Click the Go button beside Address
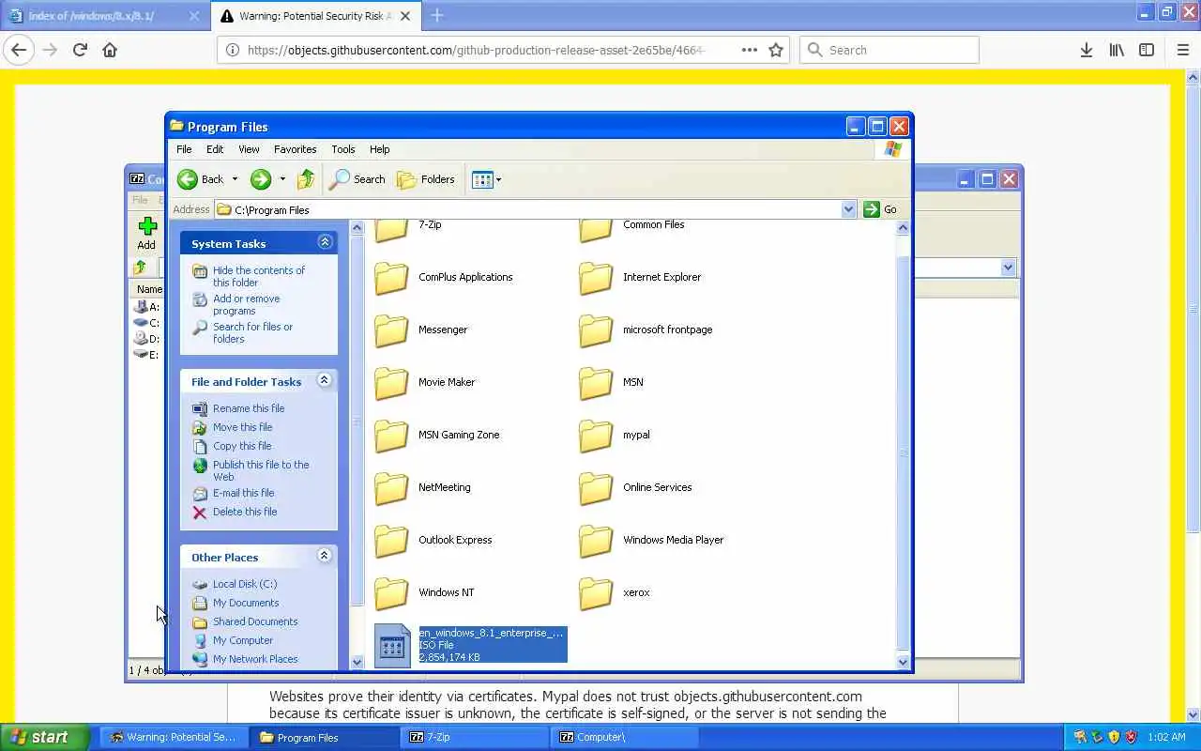 [880, 209]
